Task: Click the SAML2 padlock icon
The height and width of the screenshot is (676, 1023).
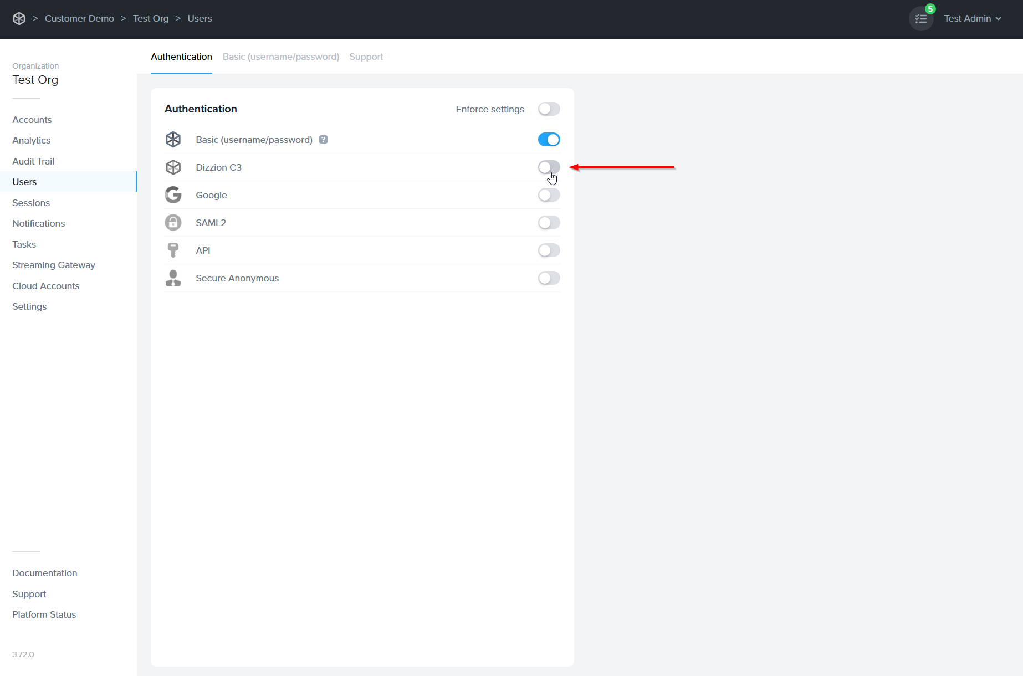Action: (x=173, y=222)
